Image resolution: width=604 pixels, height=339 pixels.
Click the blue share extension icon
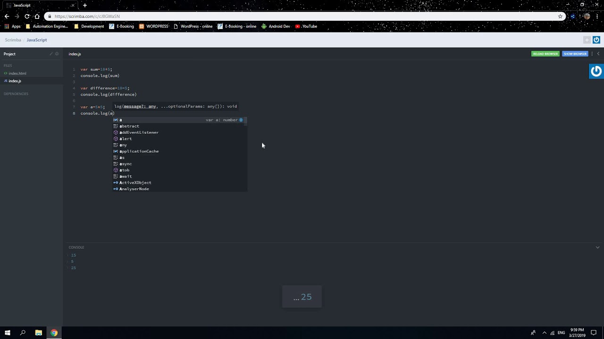(573, 16)
